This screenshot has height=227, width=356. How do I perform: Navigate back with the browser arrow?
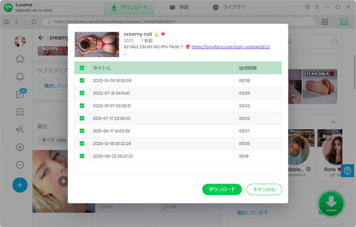17,22
